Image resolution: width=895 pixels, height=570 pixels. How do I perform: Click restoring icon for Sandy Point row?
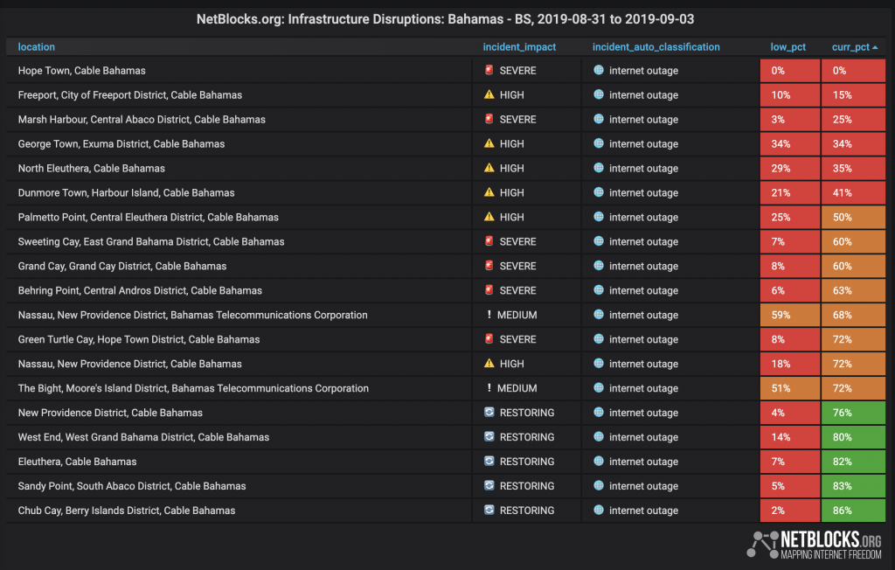coord(489,485)
